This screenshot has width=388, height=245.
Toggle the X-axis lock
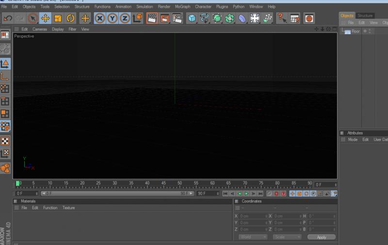click(x=100, y=18)
